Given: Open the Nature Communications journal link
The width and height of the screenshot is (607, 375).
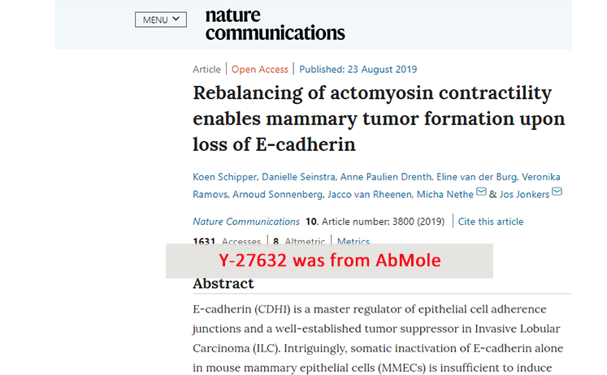Looking at the screenshot, I should [x=246, y=222].
